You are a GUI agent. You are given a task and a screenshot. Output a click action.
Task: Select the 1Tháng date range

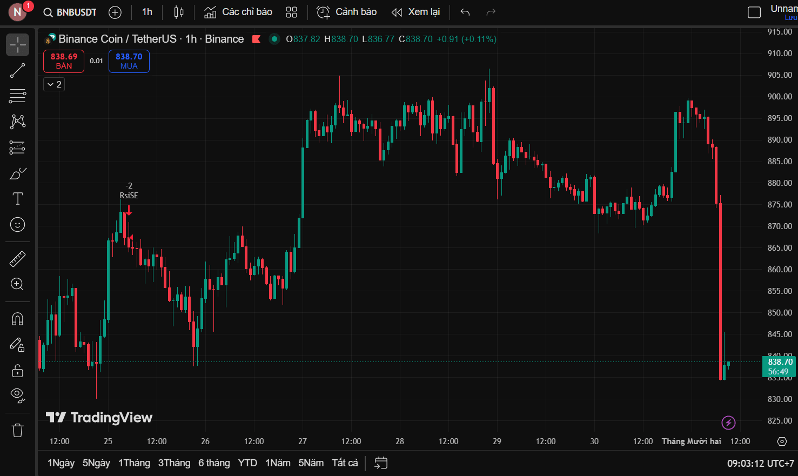pos(134,463)
